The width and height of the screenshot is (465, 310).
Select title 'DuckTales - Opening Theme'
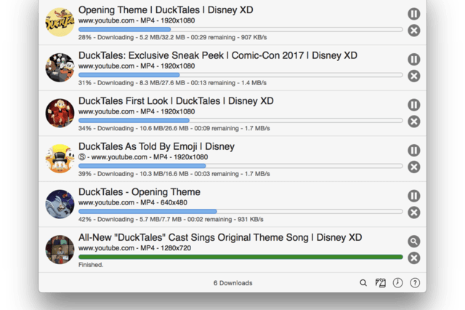[139, 192]
